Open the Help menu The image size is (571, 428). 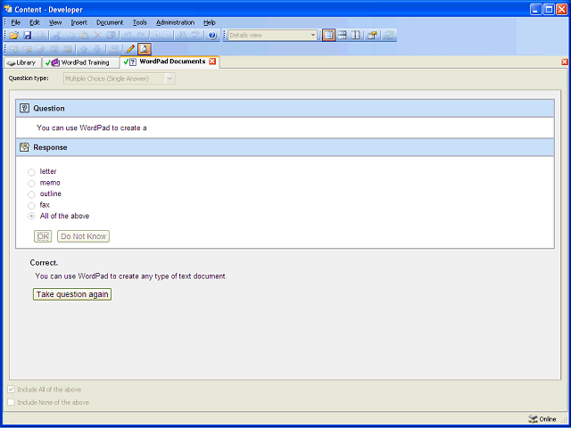[210, 22]
